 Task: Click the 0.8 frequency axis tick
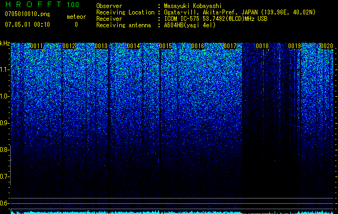pyautogui.click(x=4, y=150)
